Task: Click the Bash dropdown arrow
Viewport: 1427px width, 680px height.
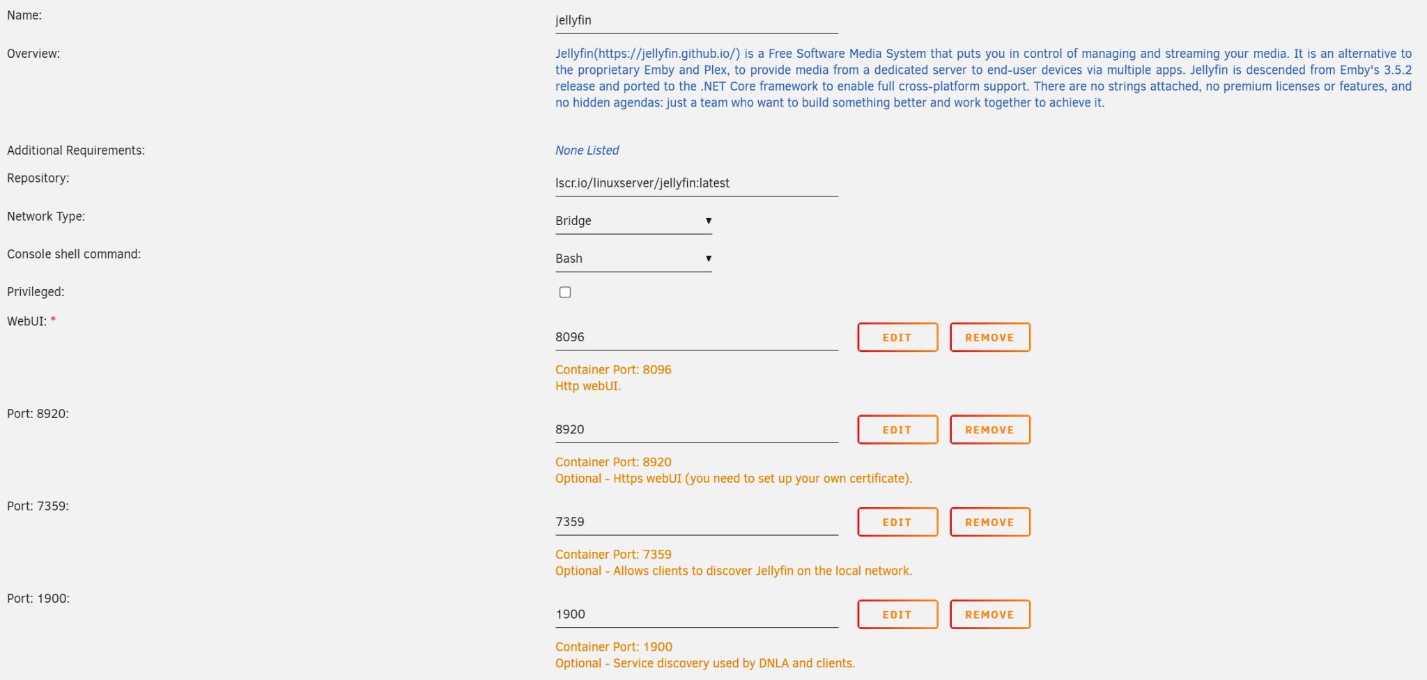Action: [x=708, y=258]
